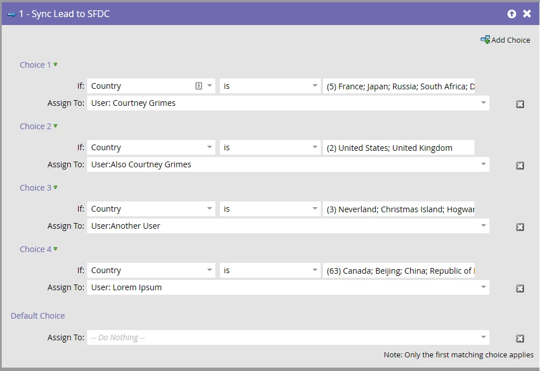Click the blue arrow flow step icon
Image resolution: width=540 pixels, height=371 pixels.
pos(12,14)
